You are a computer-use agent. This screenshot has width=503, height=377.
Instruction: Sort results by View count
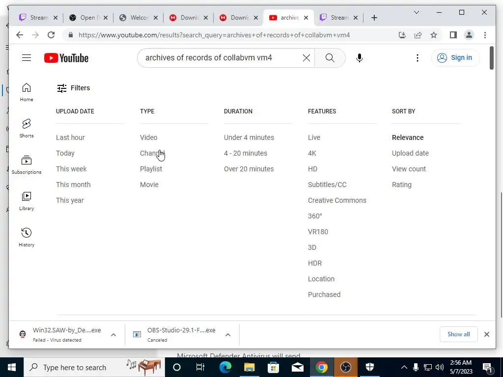coord(409,169)
